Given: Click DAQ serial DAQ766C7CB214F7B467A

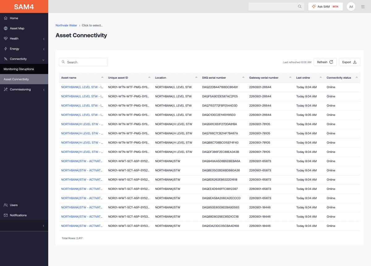Looking at the screenshot, I should [x=220, y=133].
